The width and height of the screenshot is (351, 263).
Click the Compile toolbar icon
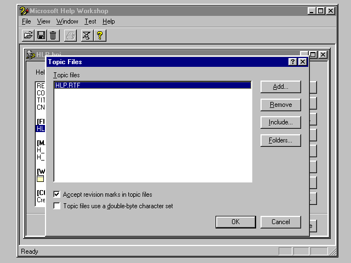[87, 36]
